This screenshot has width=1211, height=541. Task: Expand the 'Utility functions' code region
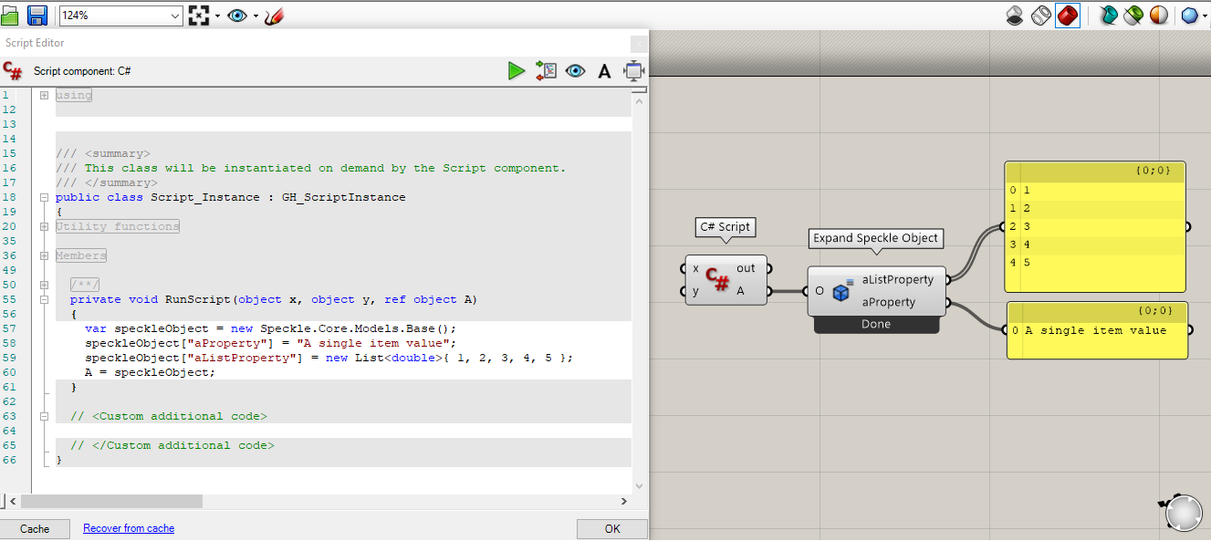point(44,226)
